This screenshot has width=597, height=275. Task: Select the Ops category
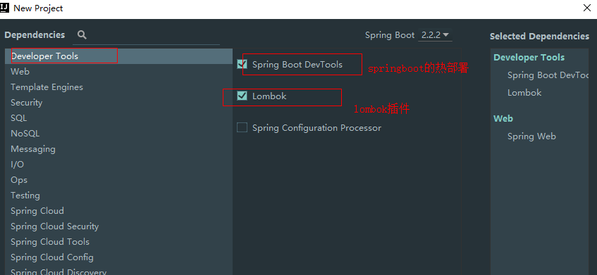118,180
